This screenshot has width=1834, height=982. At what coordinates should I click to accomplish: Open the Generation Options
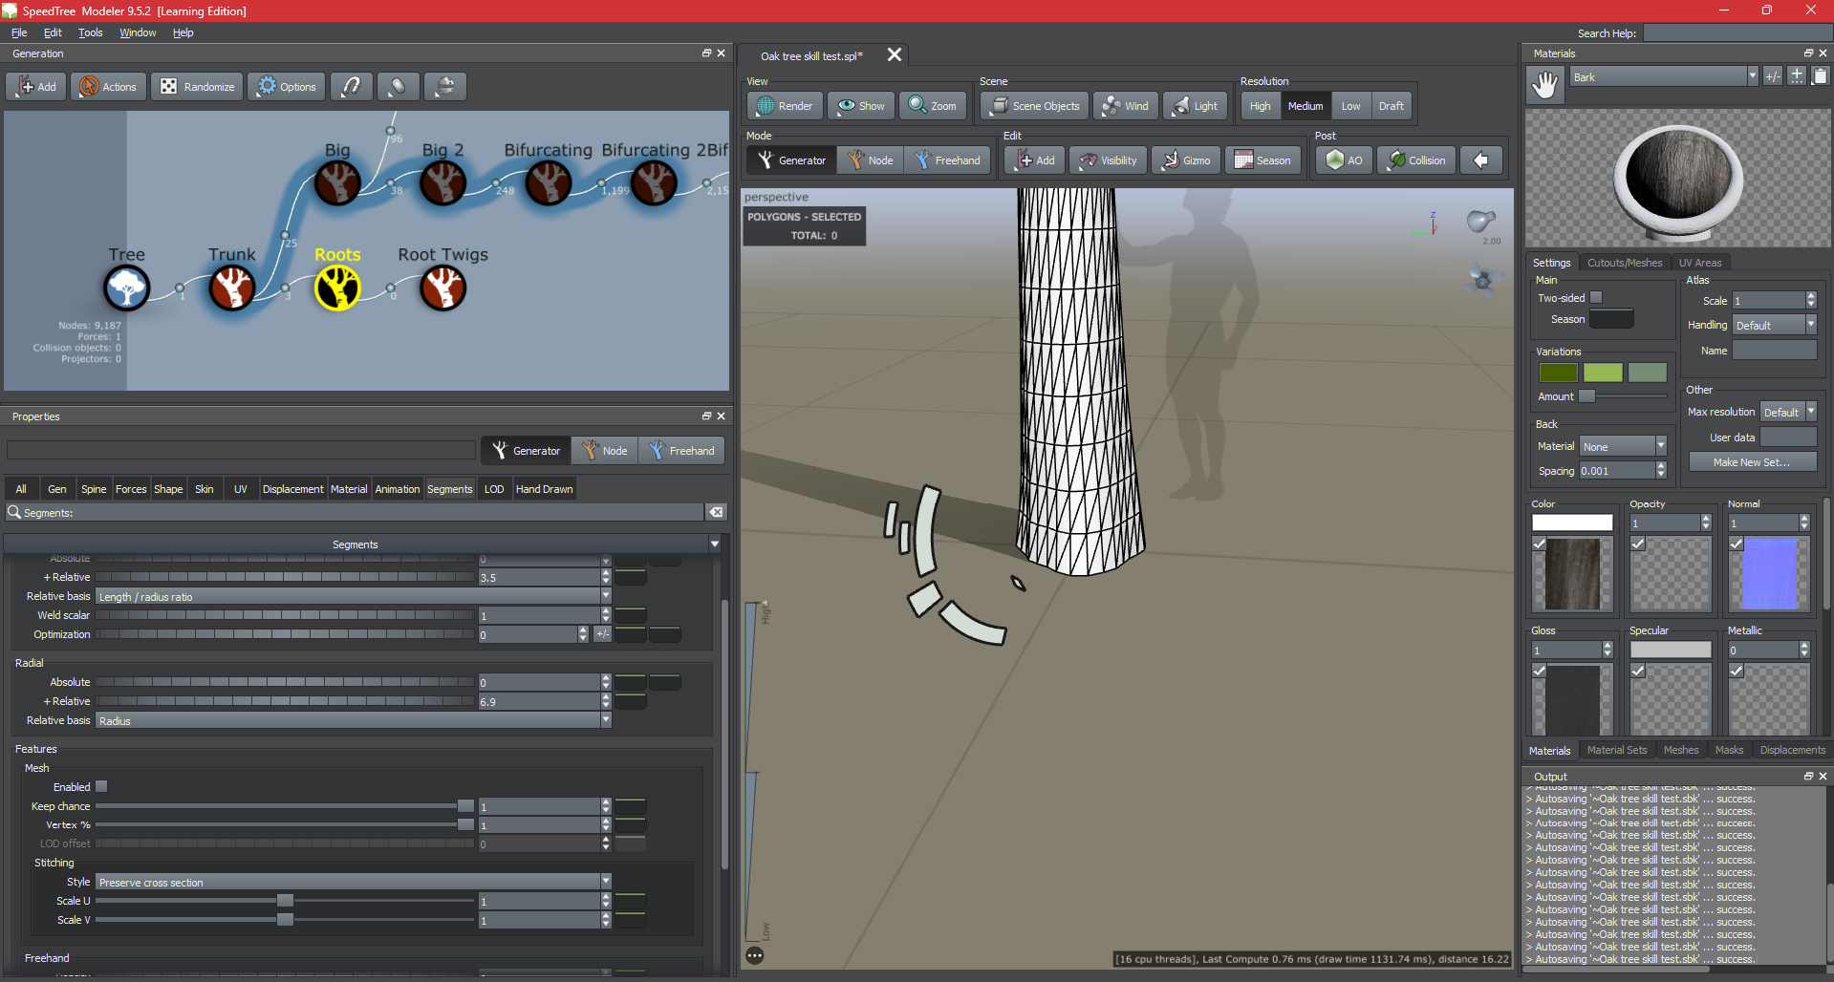coord(287,87)
